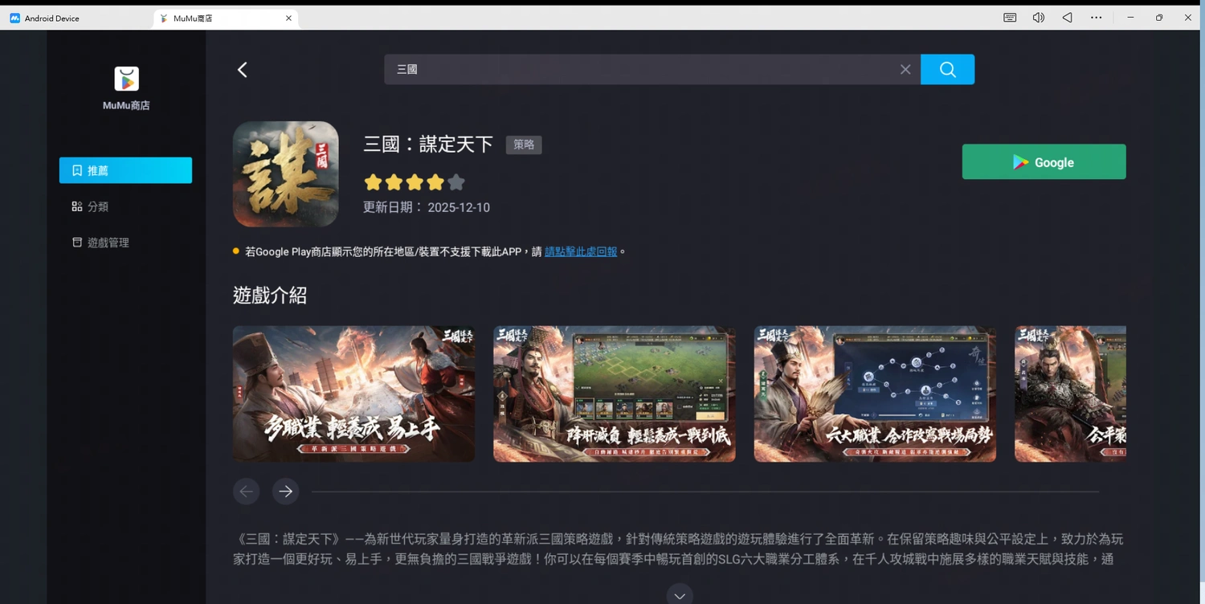This screenshot has height=604, width=1205.
Task: Click the back arrow beside the search bar
Action: coord(242,69)
